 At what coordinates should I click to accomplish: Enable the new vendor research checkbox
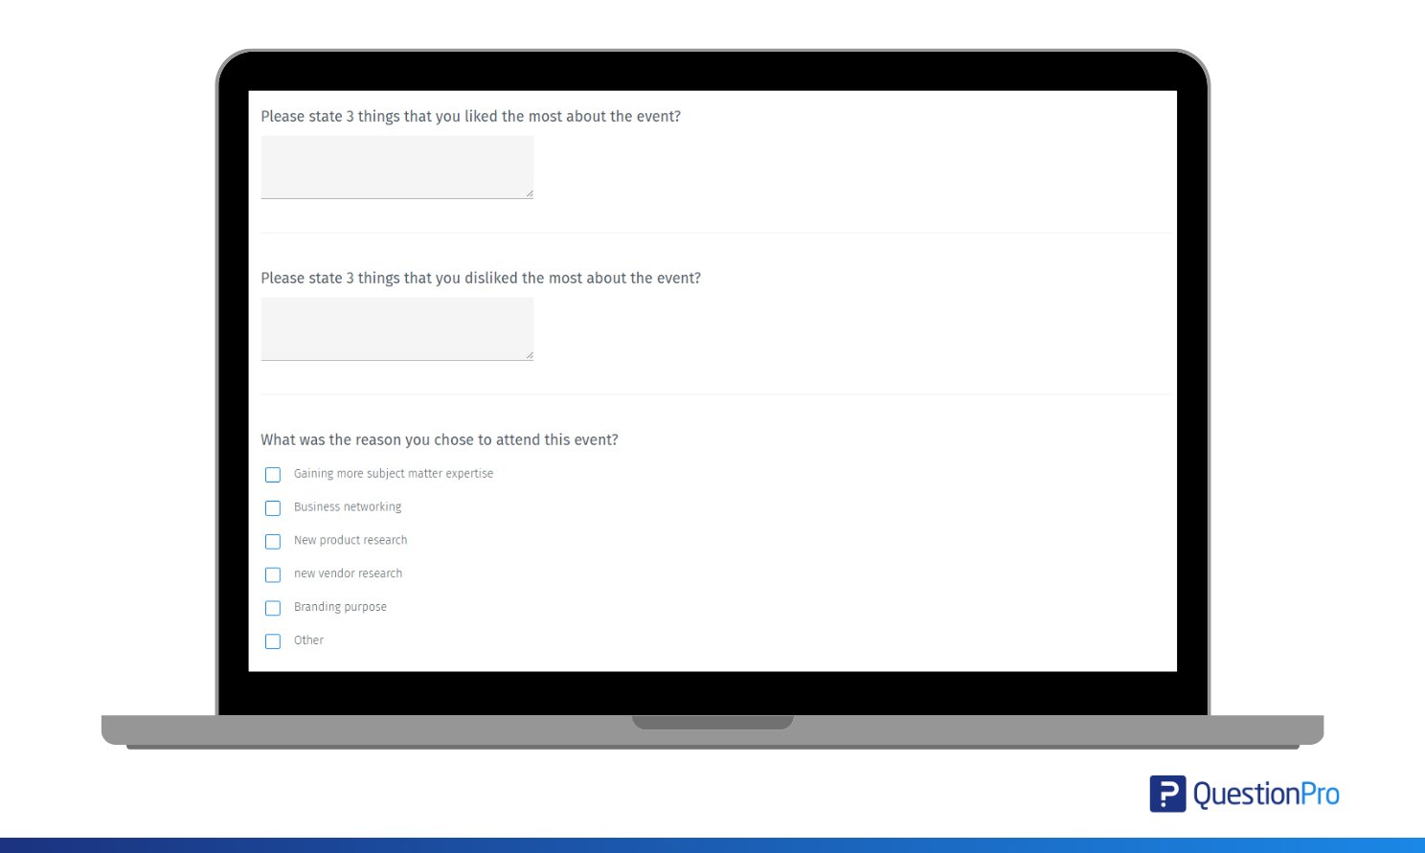click(x=273, y=575)
